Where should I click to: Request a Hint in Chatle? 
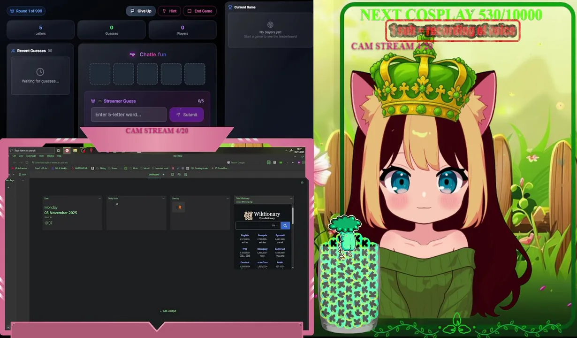(169, 11)
